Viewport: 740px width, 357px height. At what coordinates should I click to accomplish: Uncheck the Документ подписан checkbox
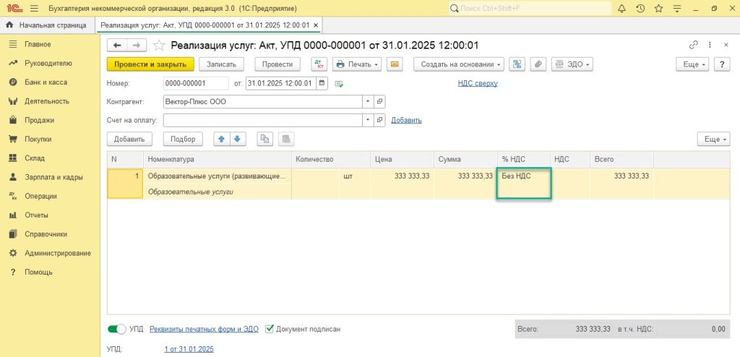point(270,329)
